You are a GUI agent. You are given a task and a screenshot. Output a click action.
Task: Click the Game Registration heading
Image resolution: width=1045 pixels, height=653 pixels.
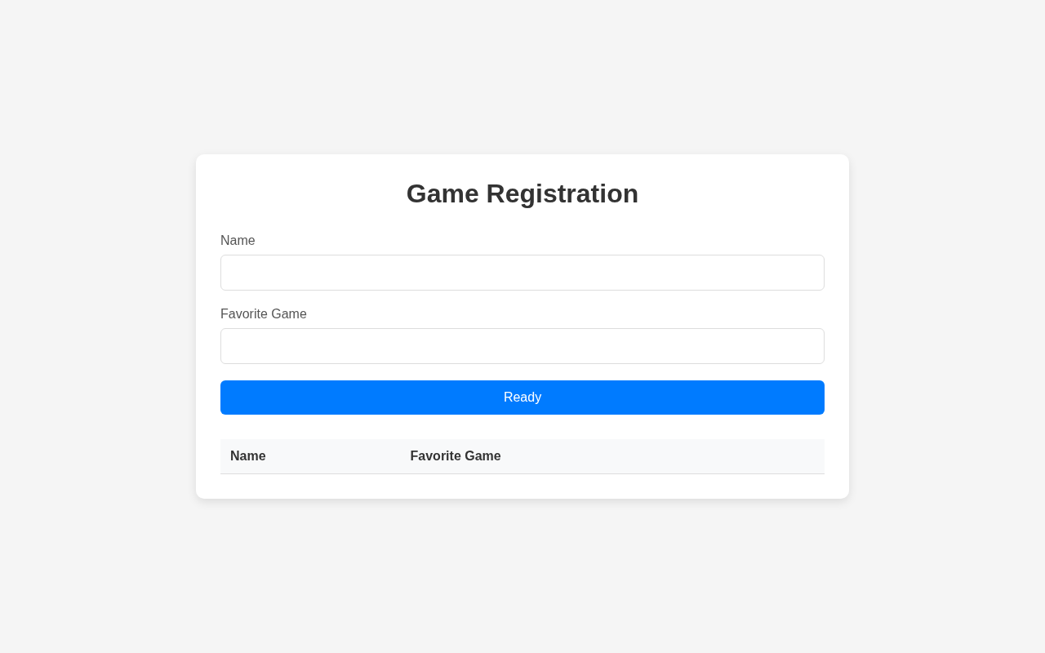pyautogui.click(x=522, y=193)
